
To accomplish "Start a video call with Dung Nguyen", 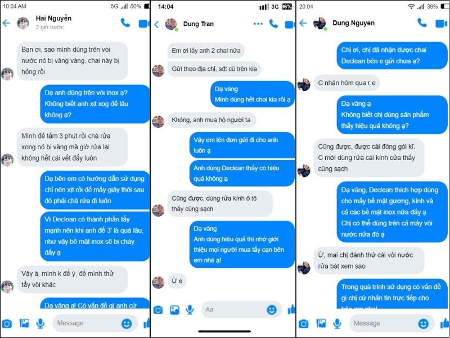I will click(441, 24).
